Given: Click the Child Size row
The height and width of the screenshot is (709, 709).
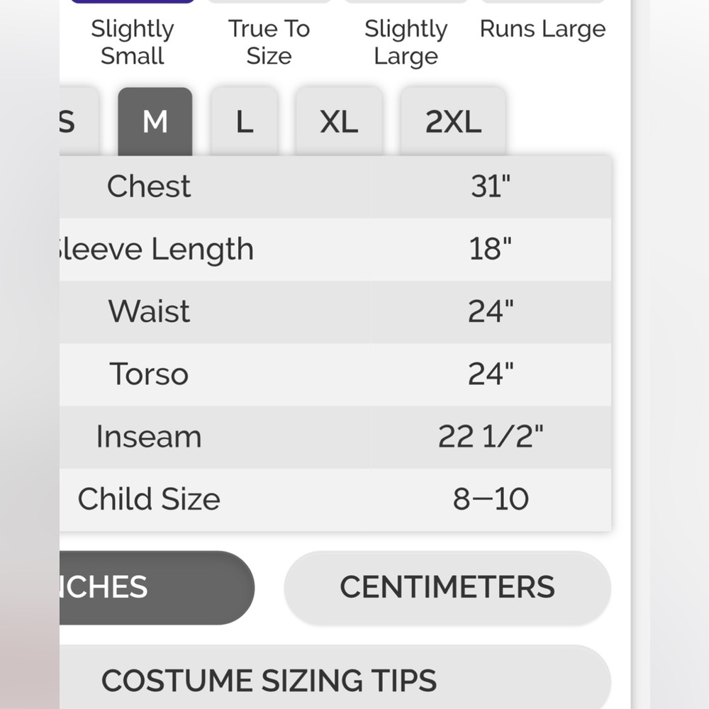Looking at the screenshot, I should click(335, 500).
